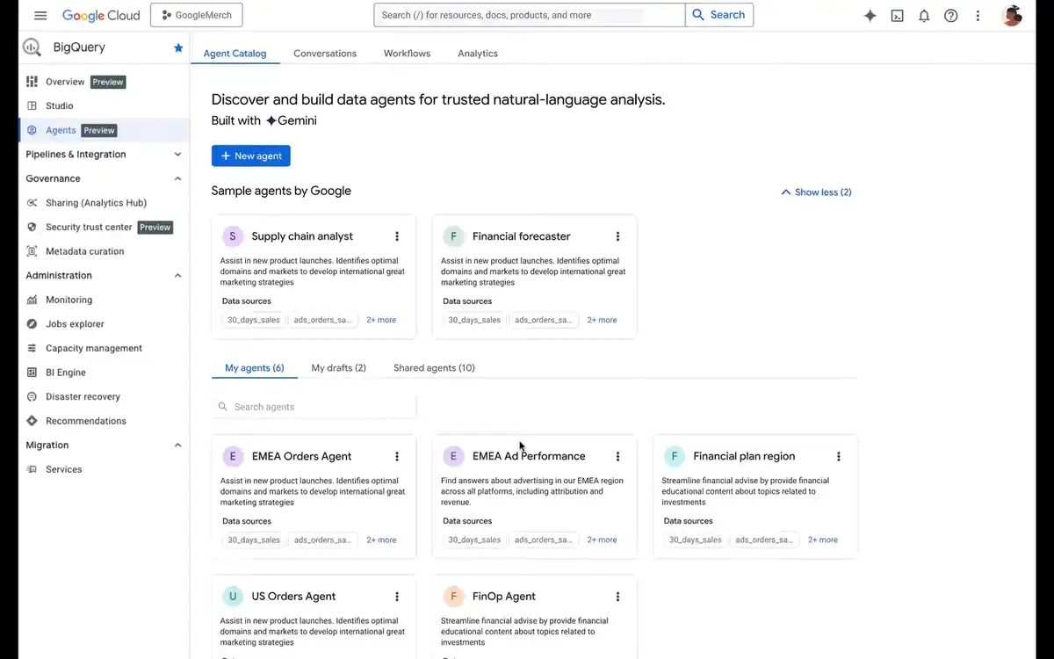Focus the resources search field at top
1054x659 pixels.
[x=530, y=15]
